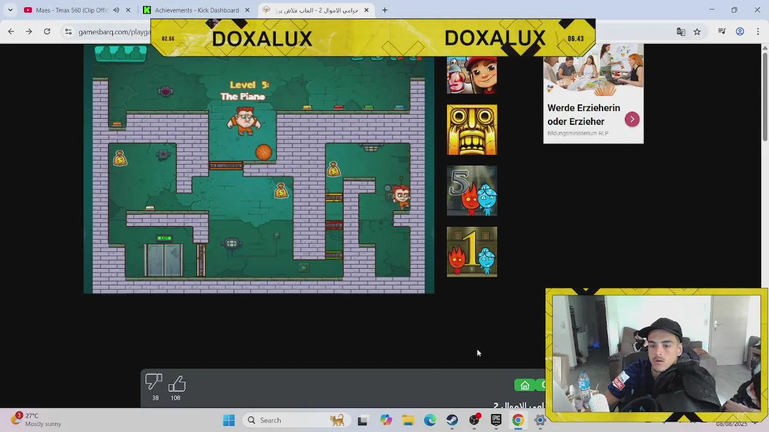The width and height of the screenshot is (769, 432).
Task: Open the weather widget showing 27°C
Action: 36,419
